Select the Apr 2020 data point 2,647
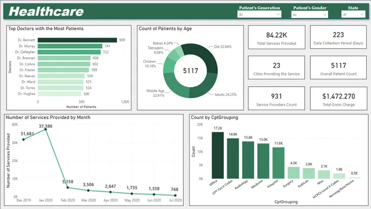The height and width of the screenshot is (209, 371). (x=110, y=192)
